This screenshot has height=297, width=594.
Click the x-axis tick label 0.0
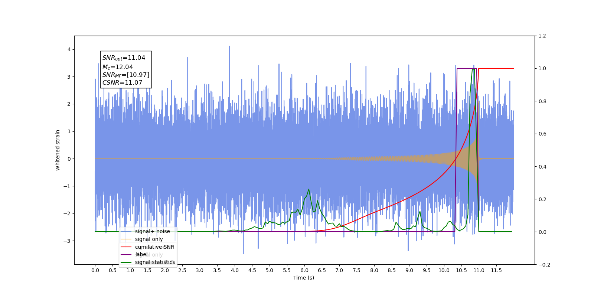point(95,270)
